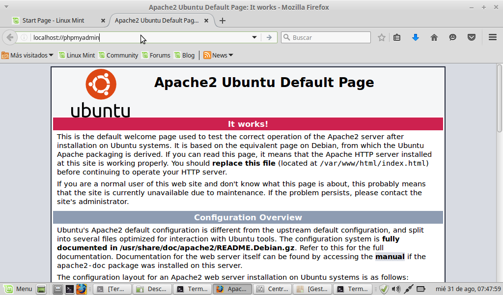Viewport: 503px width, 295px height.
Task: Expand the URL history dropdown arrow
Action: (254, 37)
